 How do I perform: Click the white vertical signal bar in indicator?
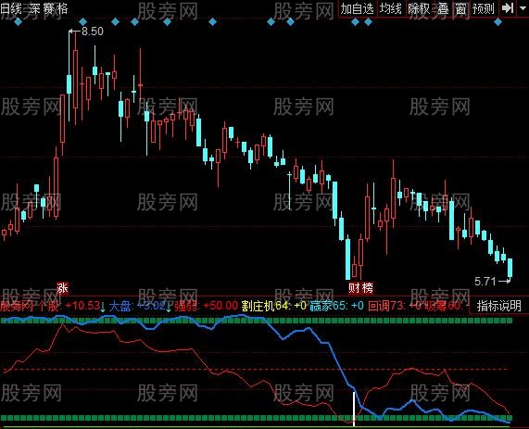click(354, 409)
